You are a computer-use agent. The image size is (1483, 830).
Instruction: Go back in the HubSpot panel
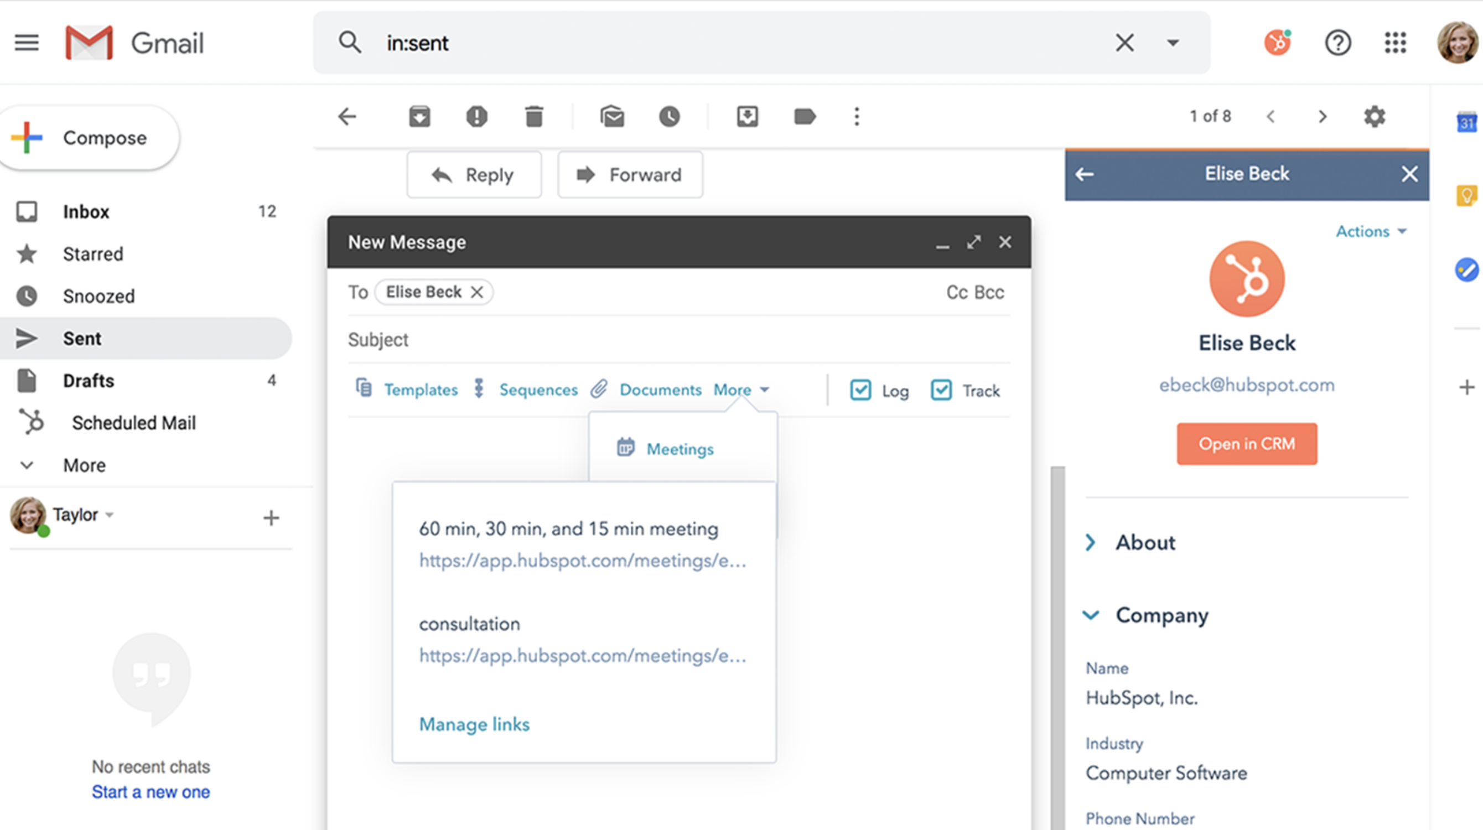[x=1085, y=174]
